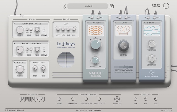This screenshot has width=177, height=112.
Task: Click the Glue tape reel display
Action: [123, 30]
